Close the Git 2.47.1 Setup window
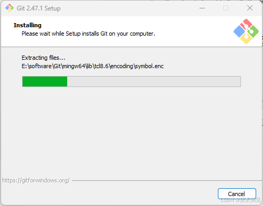 coord(250,8)
